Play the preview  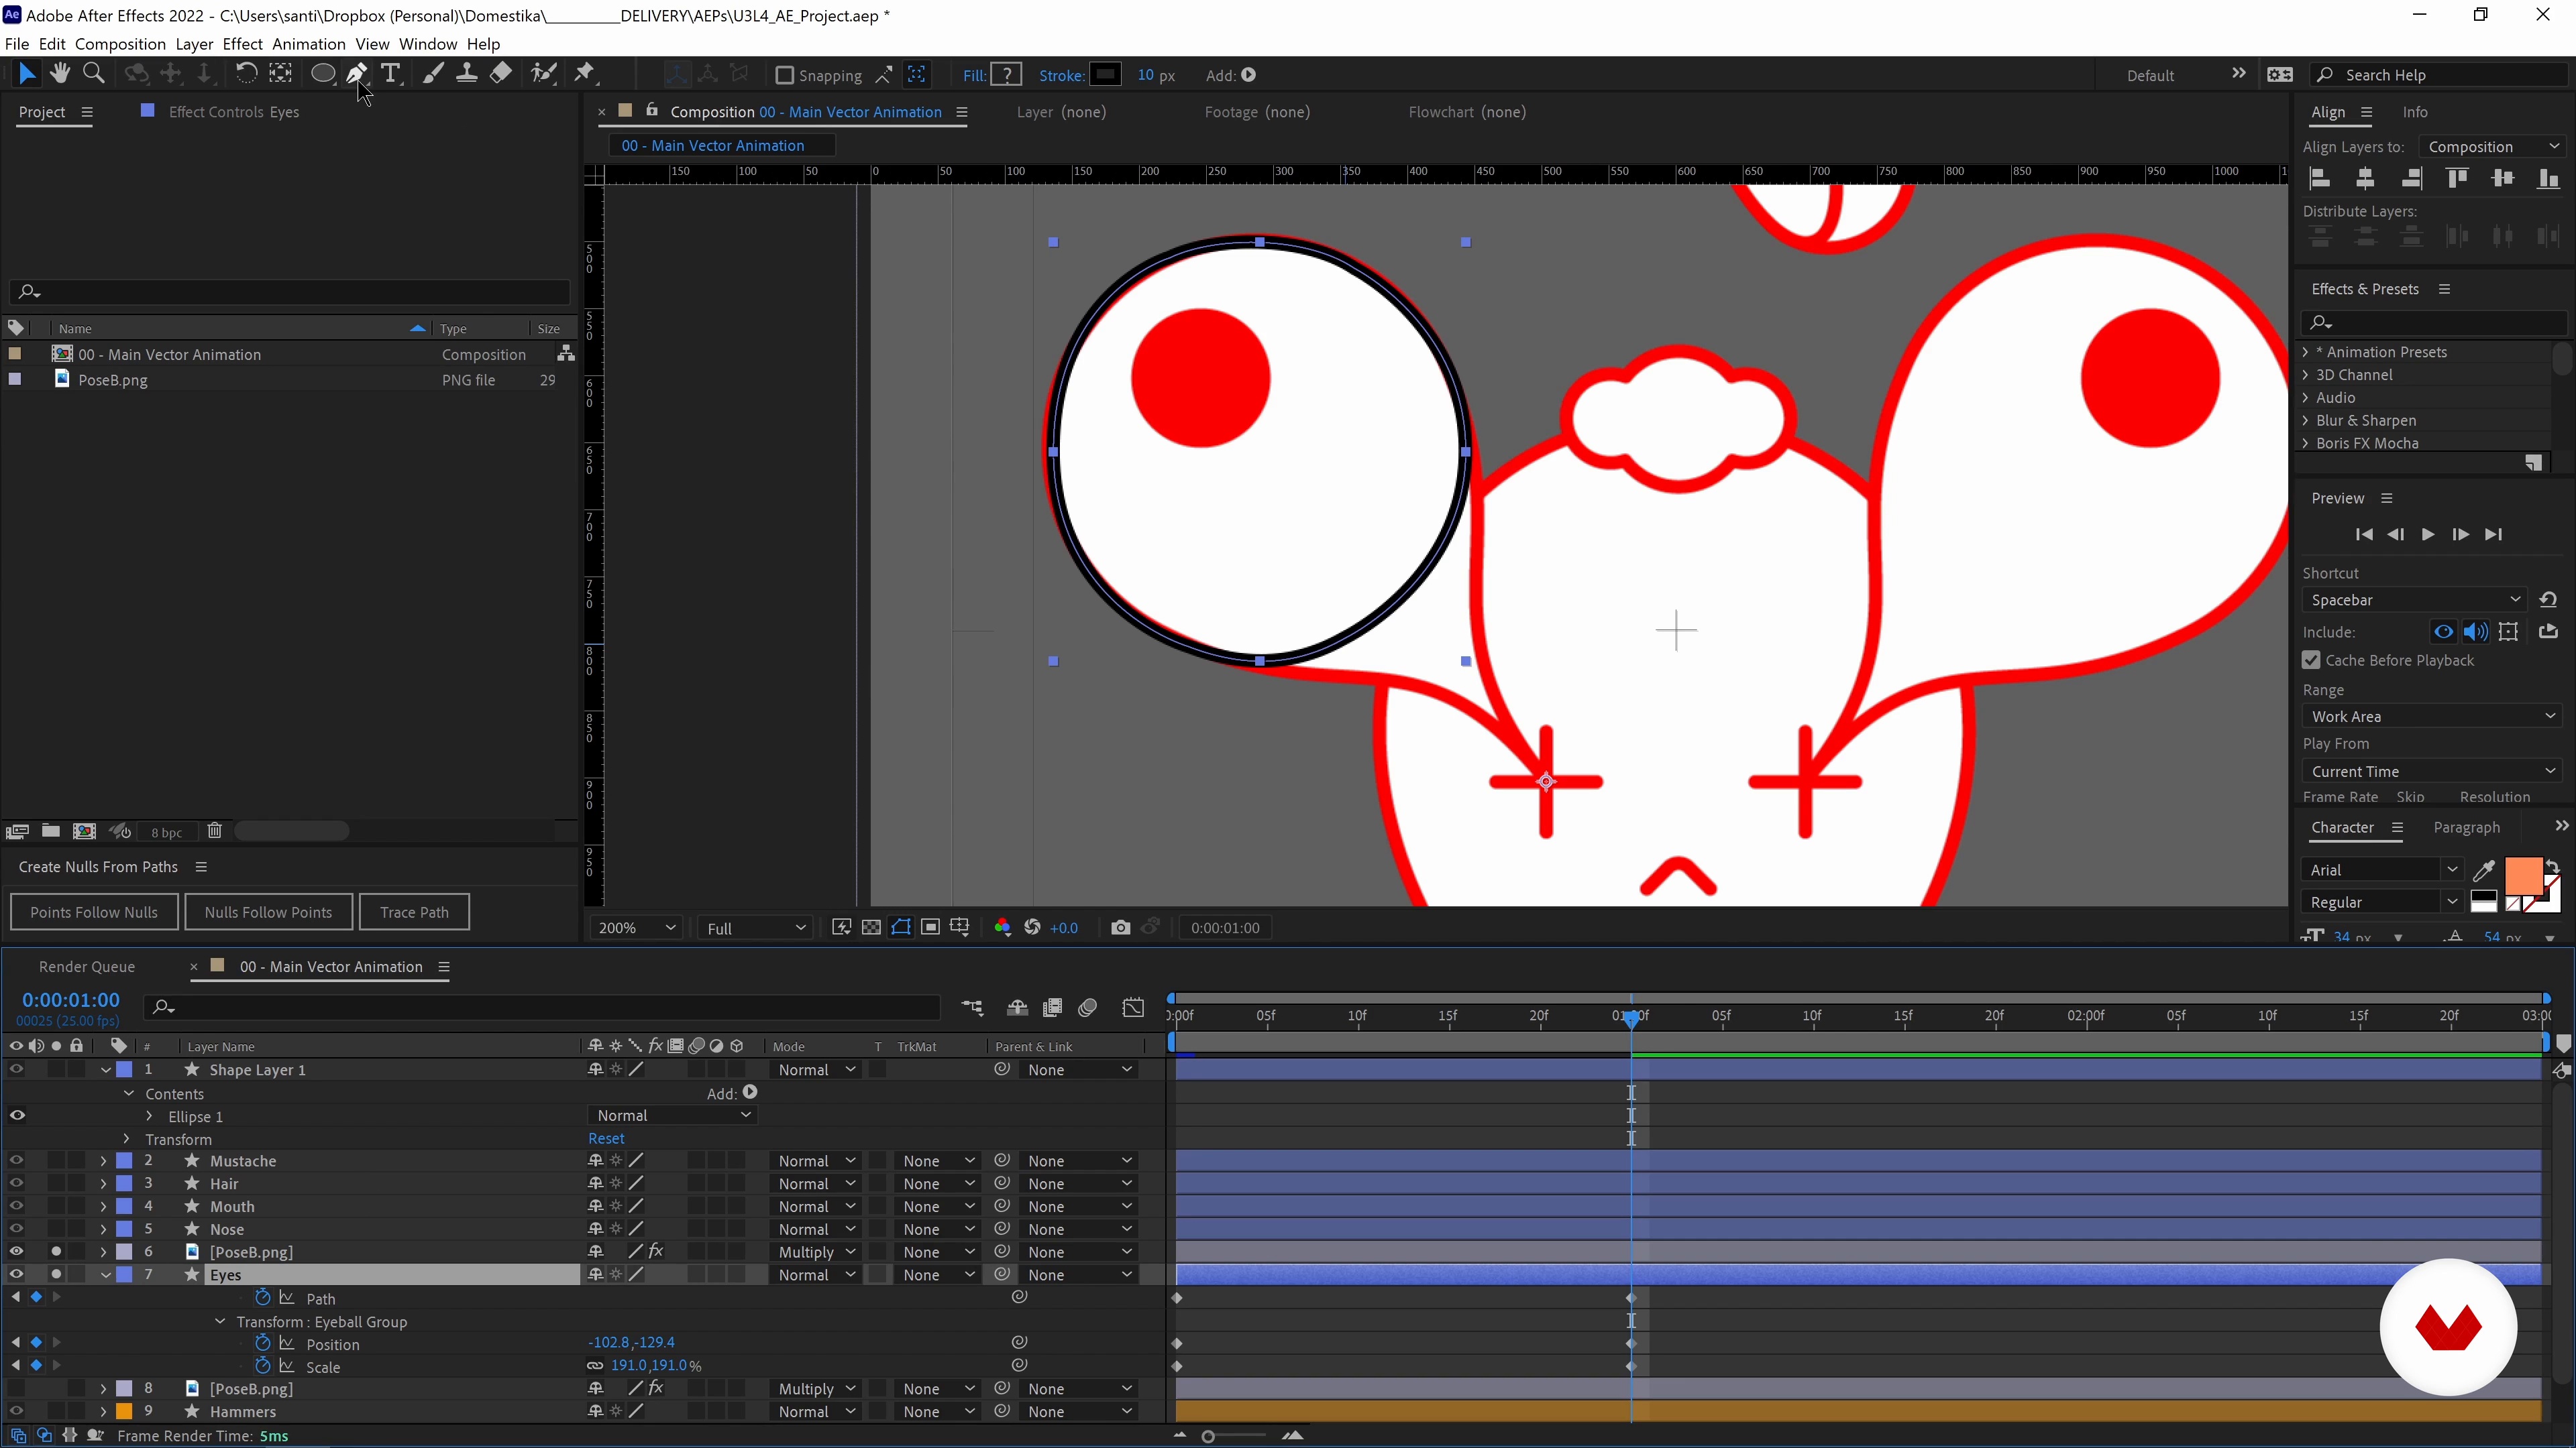(2427, 535)
